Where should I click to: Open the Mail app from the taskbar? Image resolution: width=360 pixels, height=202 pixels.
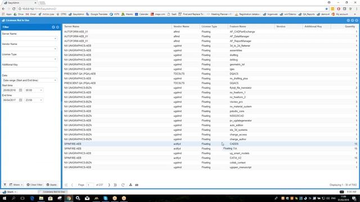(87, 198)
